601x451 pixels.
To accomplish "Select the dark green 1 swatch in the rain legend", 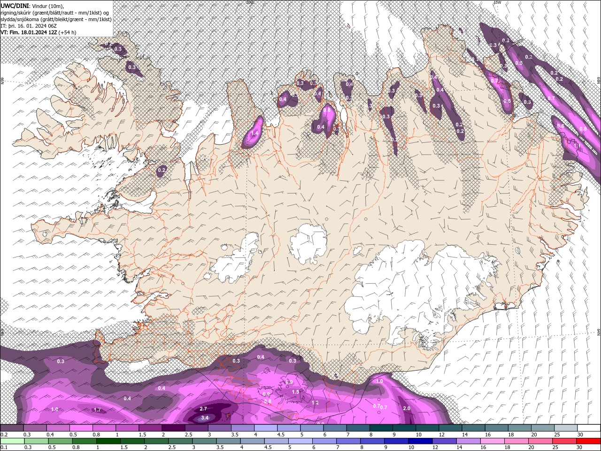I will pos(108,441).
